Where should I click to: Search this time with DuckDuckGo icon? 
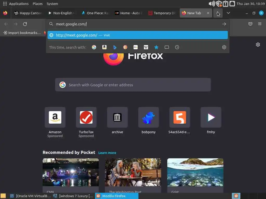click(125, 47)
